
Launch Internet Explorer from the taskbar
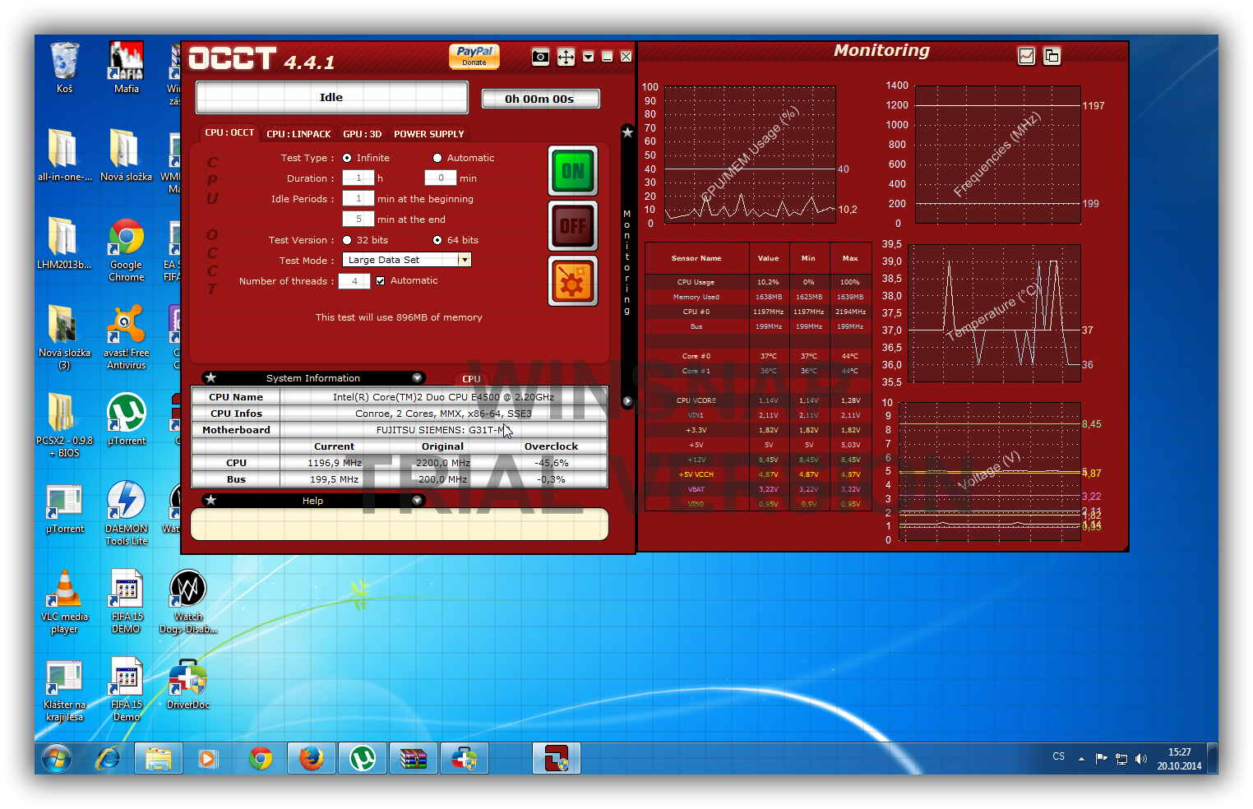click(x=108, y=758)
